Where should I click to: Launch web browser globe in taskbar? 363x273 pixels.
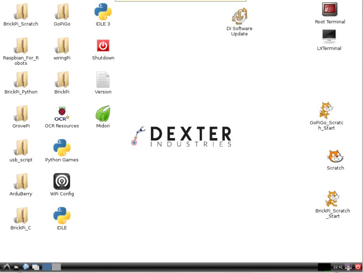pyautogui.click(x=26, y=267)
